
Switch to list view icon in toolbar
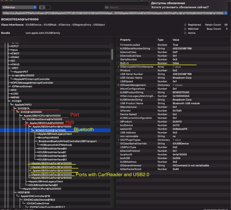pyautogui.click(x=42, y=7)
